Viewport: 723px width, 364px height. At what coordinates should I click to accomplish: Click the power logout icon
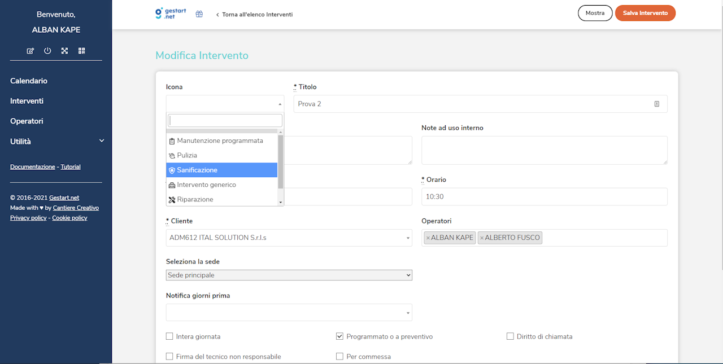tap(47, 51)
